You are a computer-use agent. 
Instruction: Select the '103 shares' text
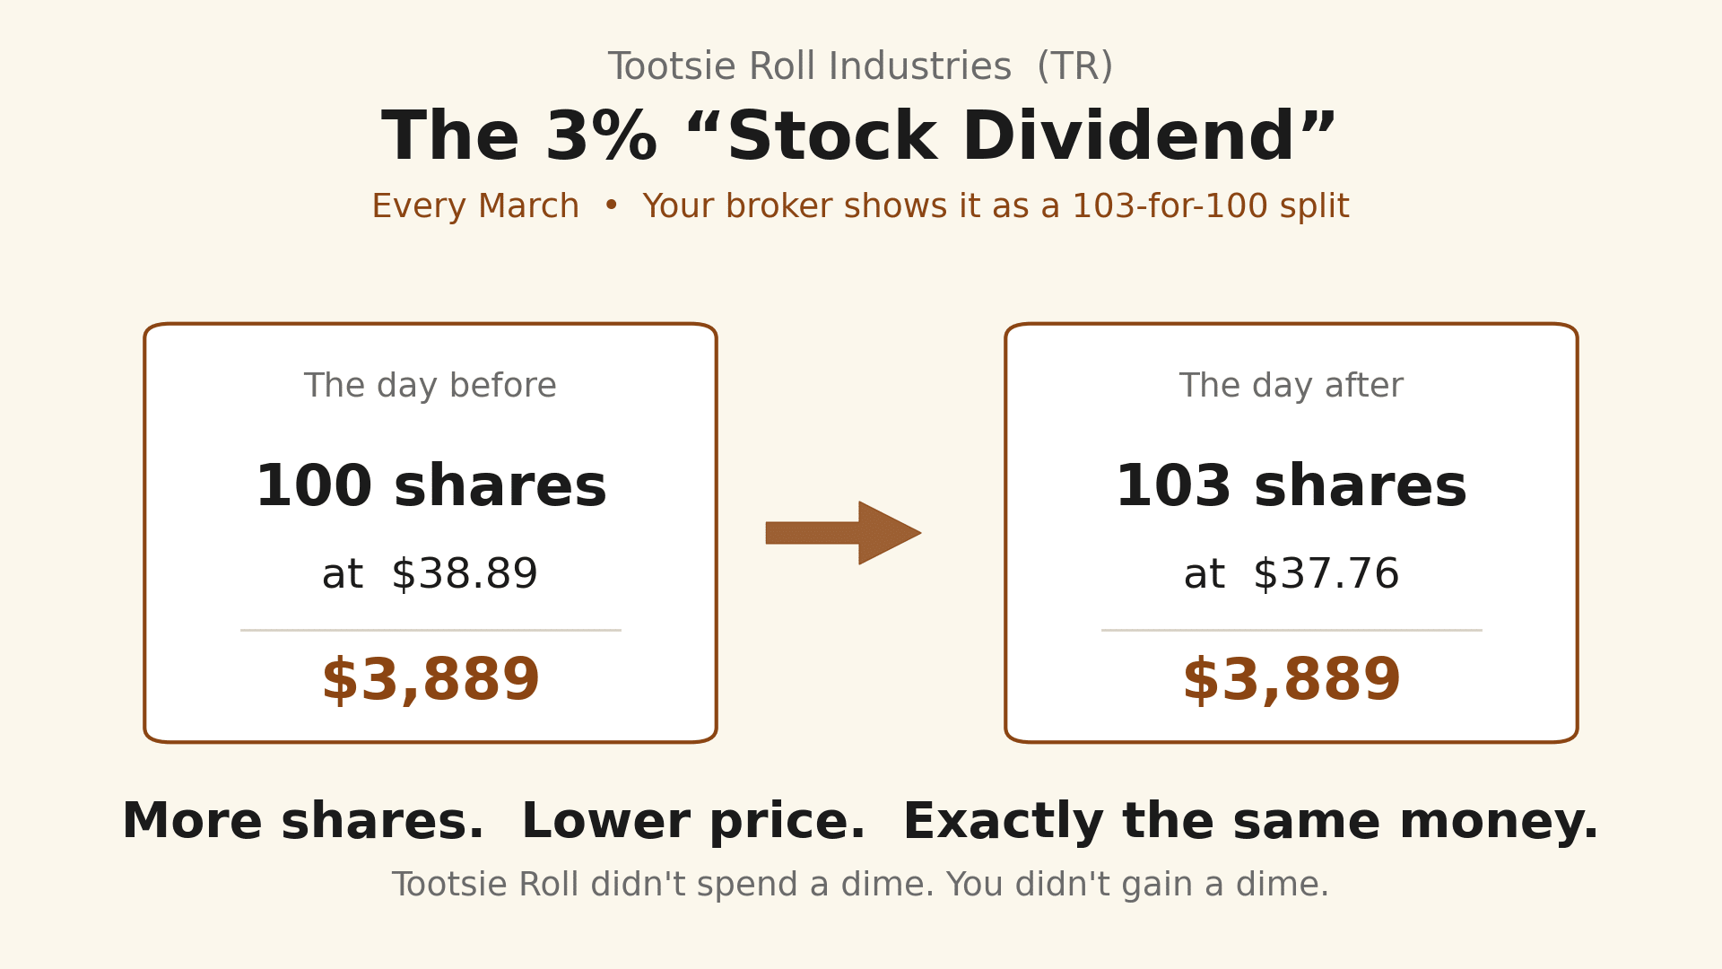[x=1291, y=486]
